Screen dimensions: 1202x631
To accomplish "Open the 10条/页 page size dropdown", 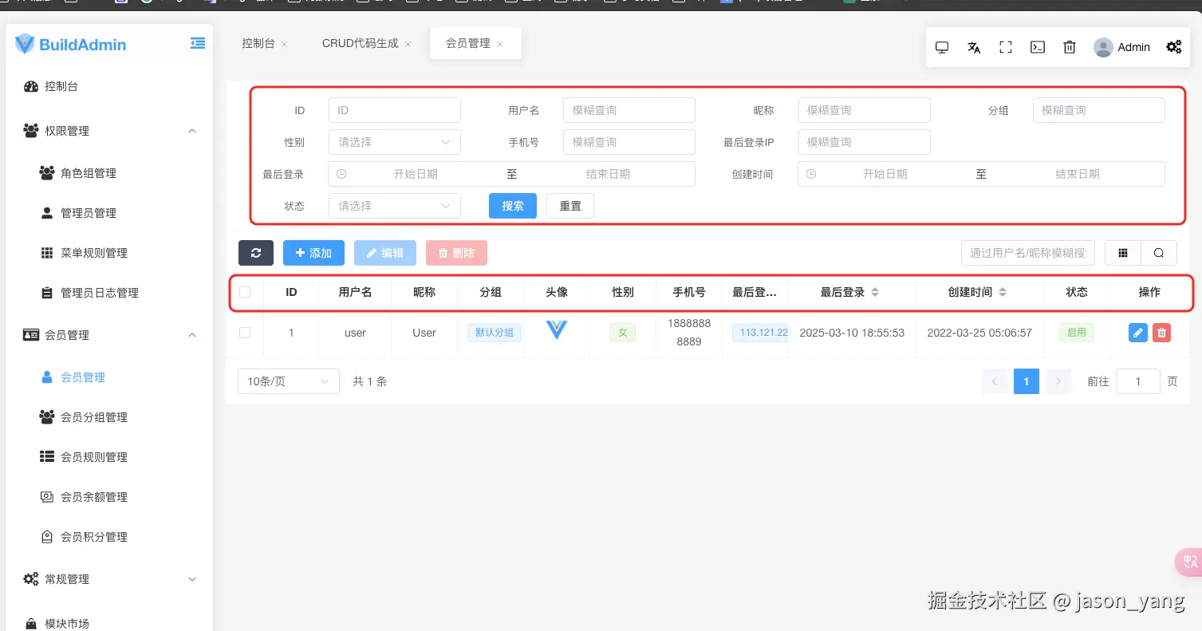I will pos(289,381).
